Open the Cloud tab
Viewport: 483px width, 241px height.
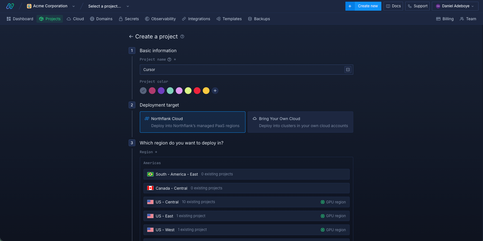[75, 19]
